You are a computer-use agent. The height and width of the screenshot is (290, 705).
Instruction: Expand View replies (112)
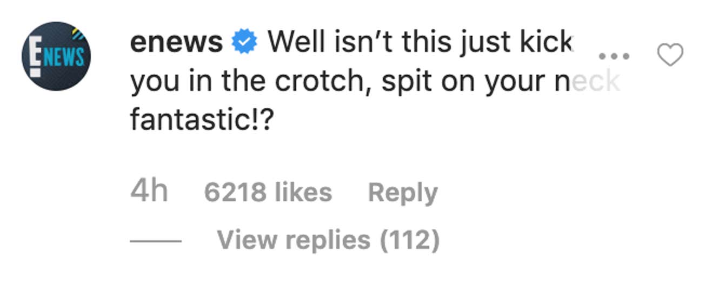click(328, 240)
